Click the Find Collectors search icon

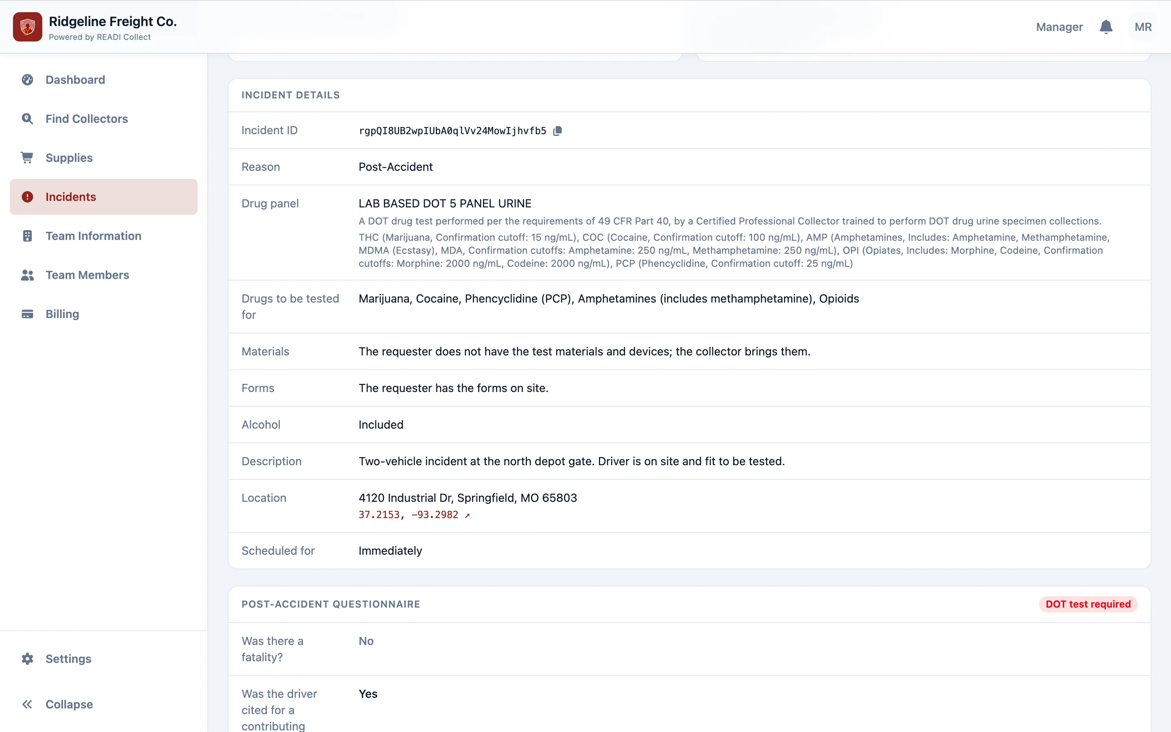click(28, 119)
